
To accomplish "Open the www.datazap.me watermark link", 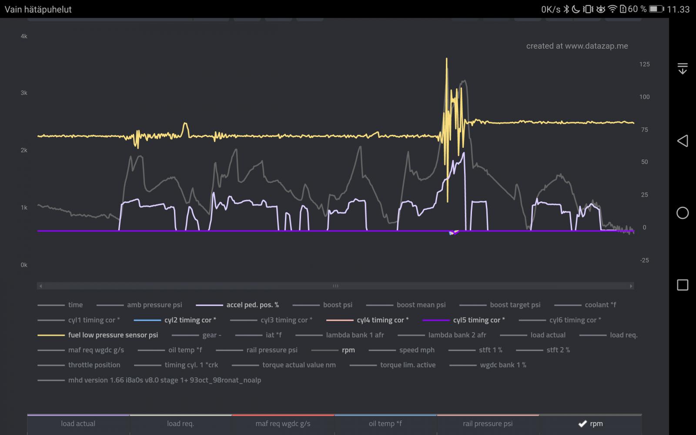I will [577, 46].
